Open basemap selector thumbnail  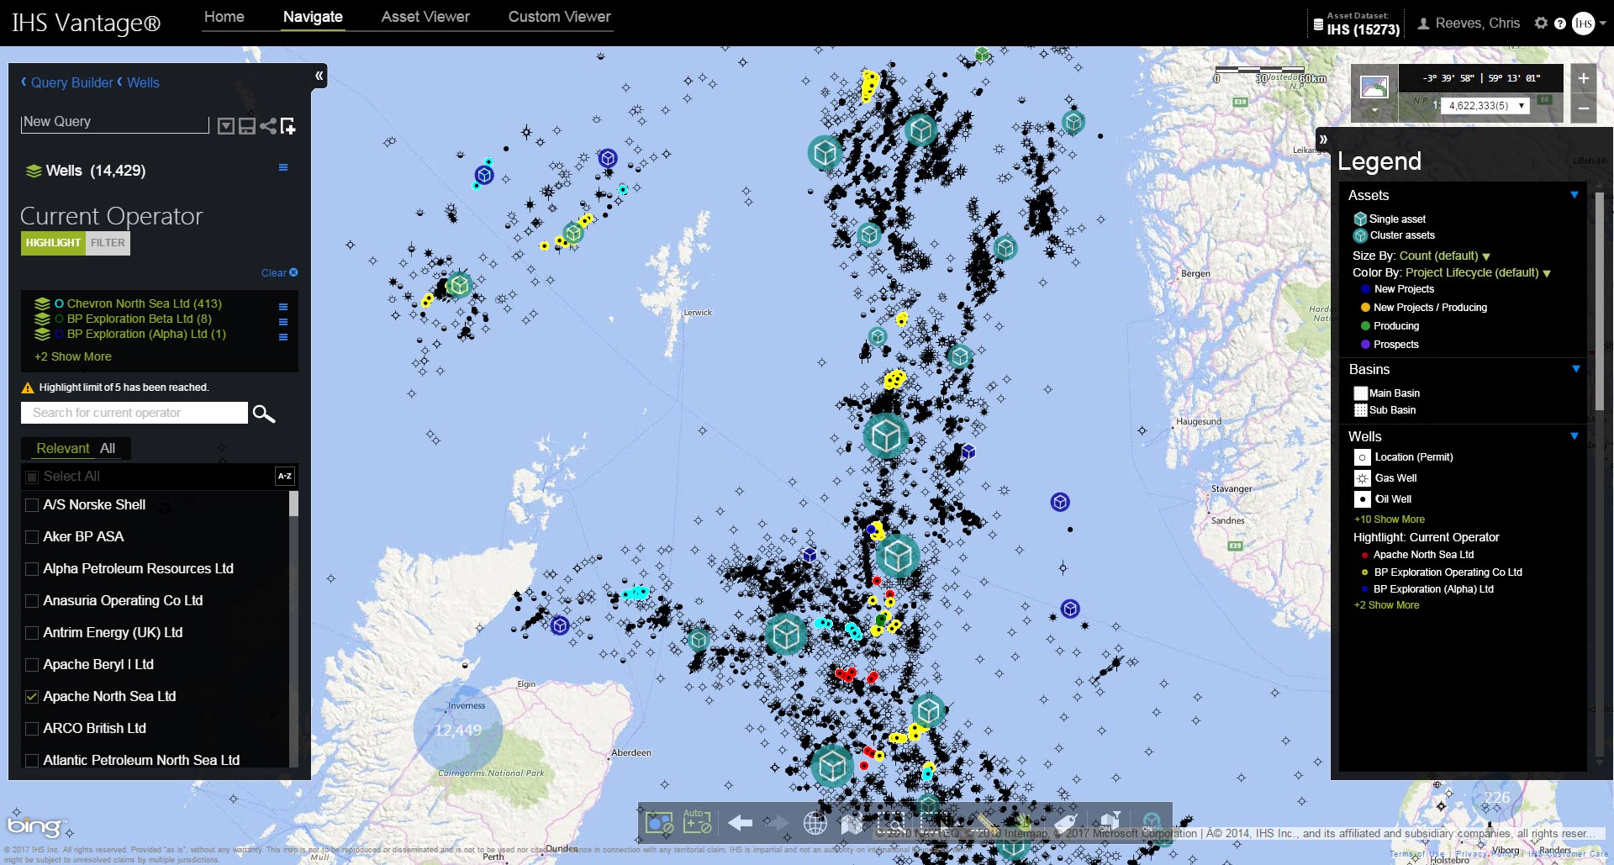tap(1374, 87)
